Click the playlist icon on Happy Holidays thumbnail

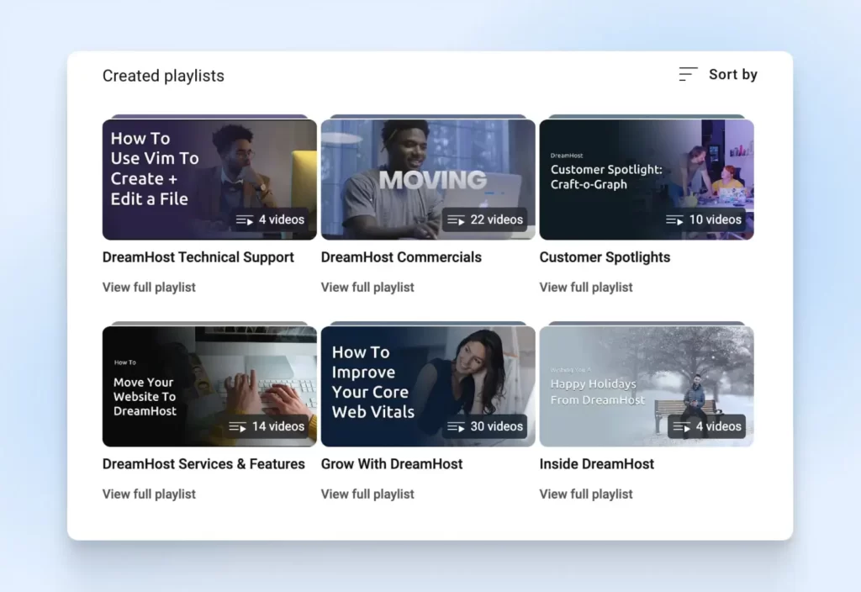click(681, 427)
